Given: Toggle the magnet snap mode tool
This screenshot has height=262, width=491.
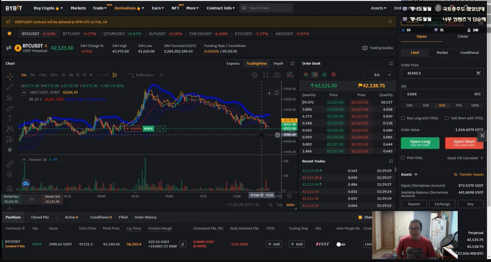Looking at the screenshot, I should [10, 188].
